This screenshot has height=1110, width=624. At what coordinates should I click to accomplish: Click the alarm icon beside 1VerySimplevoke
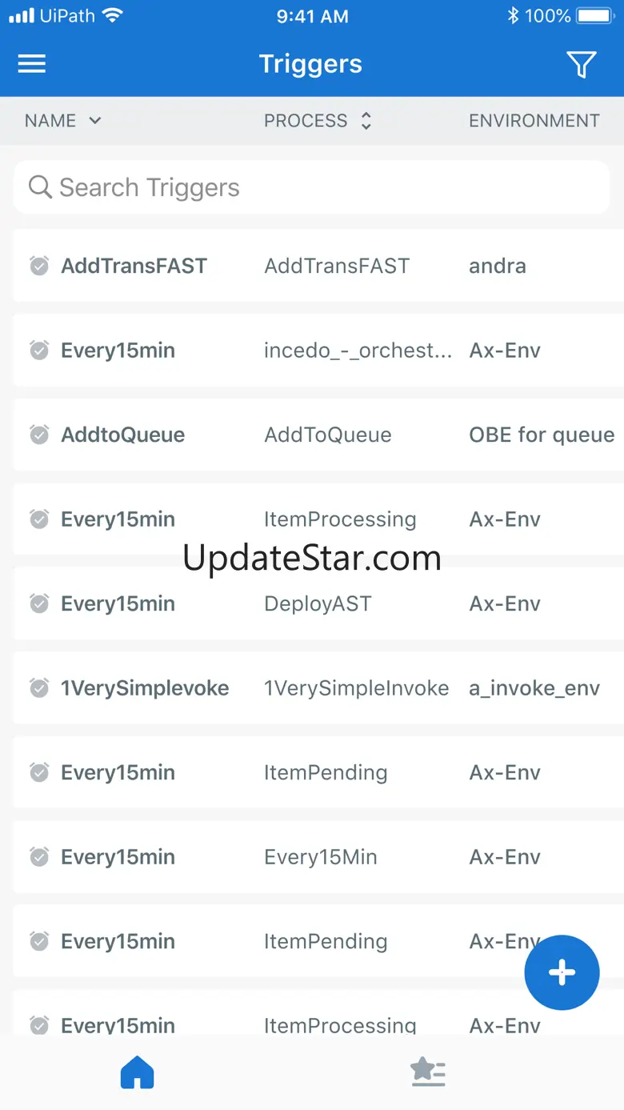tap(39, 687)
